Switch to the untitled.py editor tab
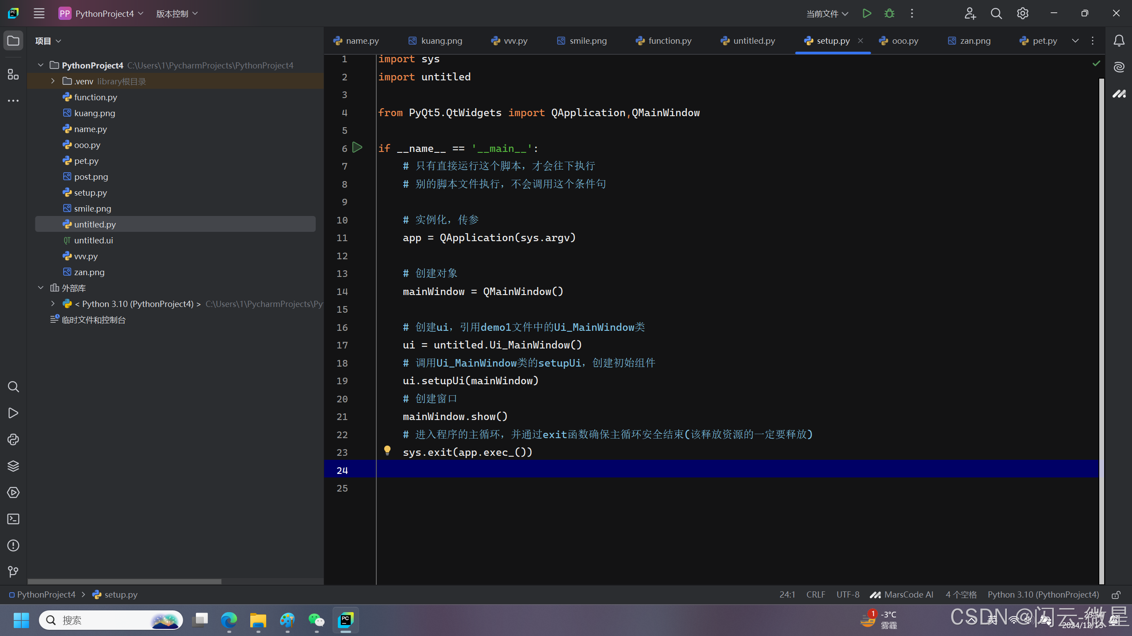Image resolution: width=1132 pixels, height=636 pixels. (748, 41)
